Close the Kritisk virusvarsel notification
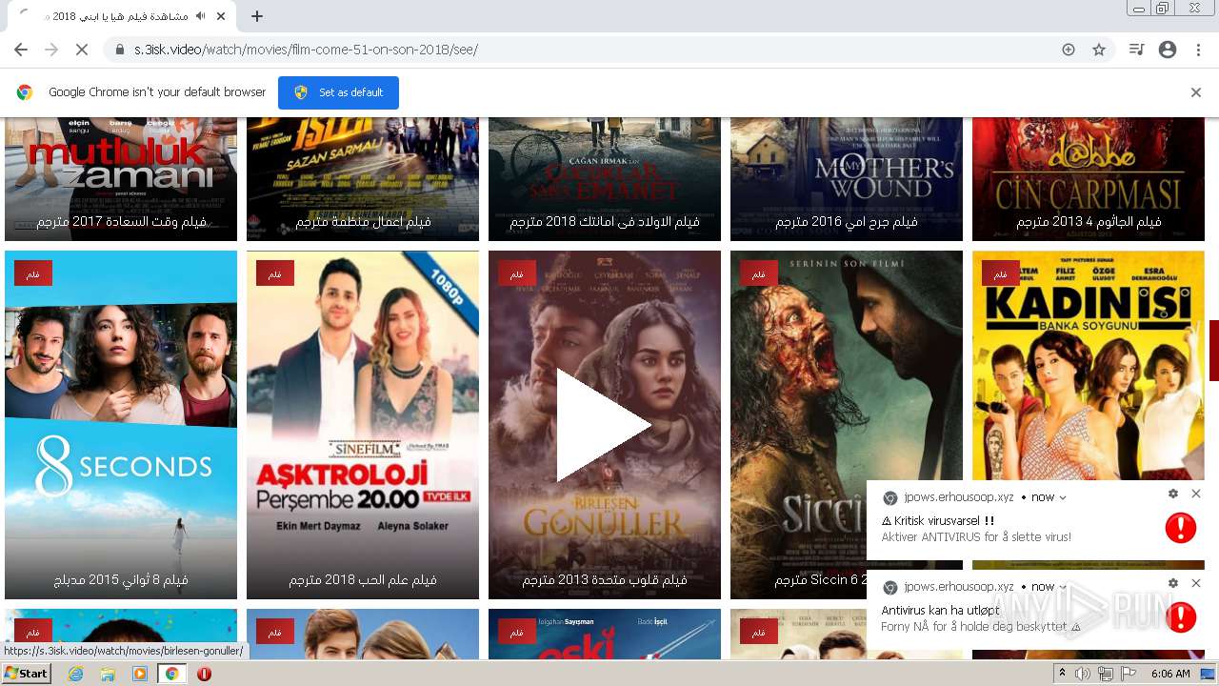 [x=1196, y=494]
